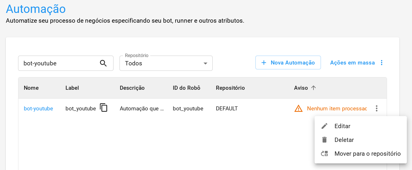Click the kebab icon beside Ações em massa
The width and height of the screenshot is (412, 170).
click(382, 62)
